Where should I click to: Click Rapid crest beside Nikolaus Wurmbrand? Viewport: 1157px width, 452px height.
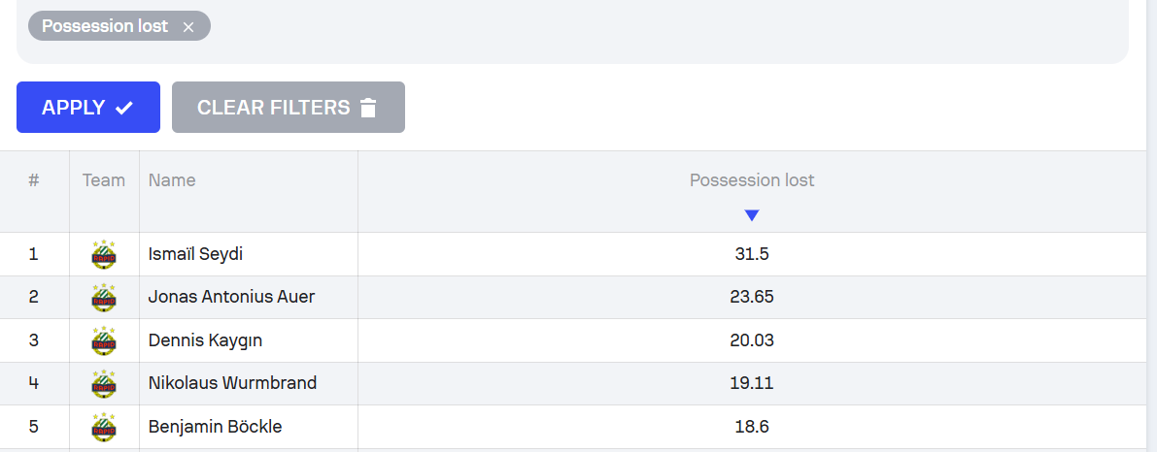pos(104,383)
